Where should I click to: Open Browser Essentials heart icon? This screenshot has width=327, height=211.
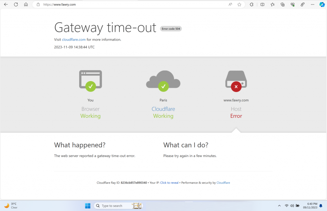(293, 4)
